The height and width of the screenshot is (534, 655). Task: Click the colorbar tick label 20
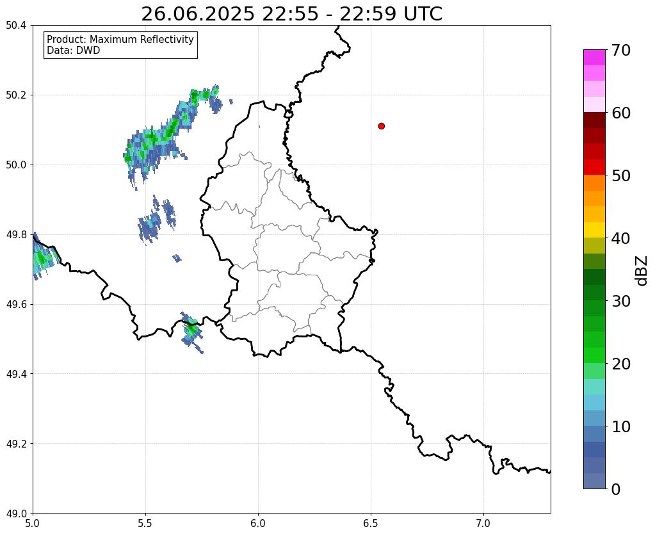point(620,364)
